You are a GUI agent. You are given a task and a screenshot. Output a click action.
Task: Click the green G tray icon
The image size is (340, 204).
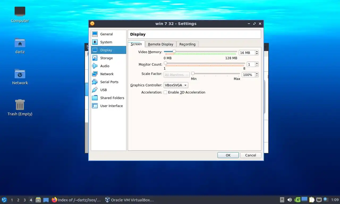(297, 200)
